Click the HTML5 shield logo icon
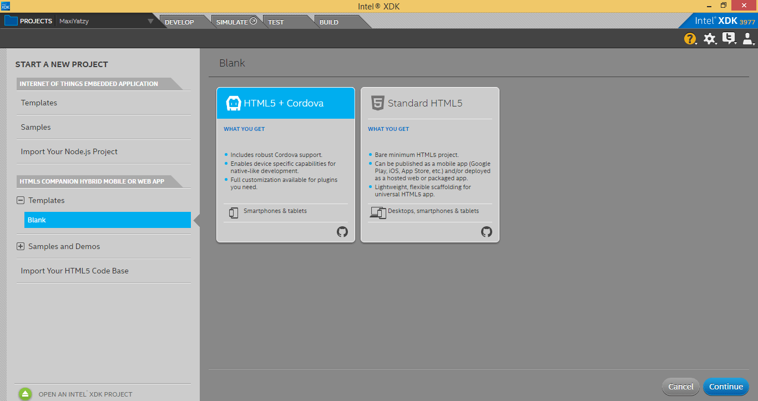This screenshot has width=758, height=401. tap(378, 103)
